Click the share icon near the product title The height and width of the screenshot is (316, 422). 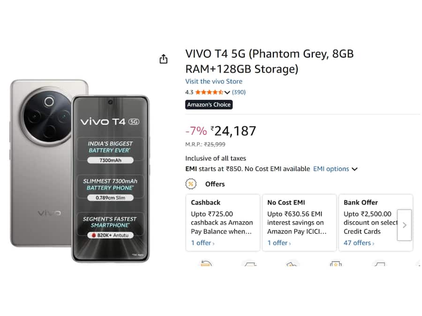tap(163, 59)
